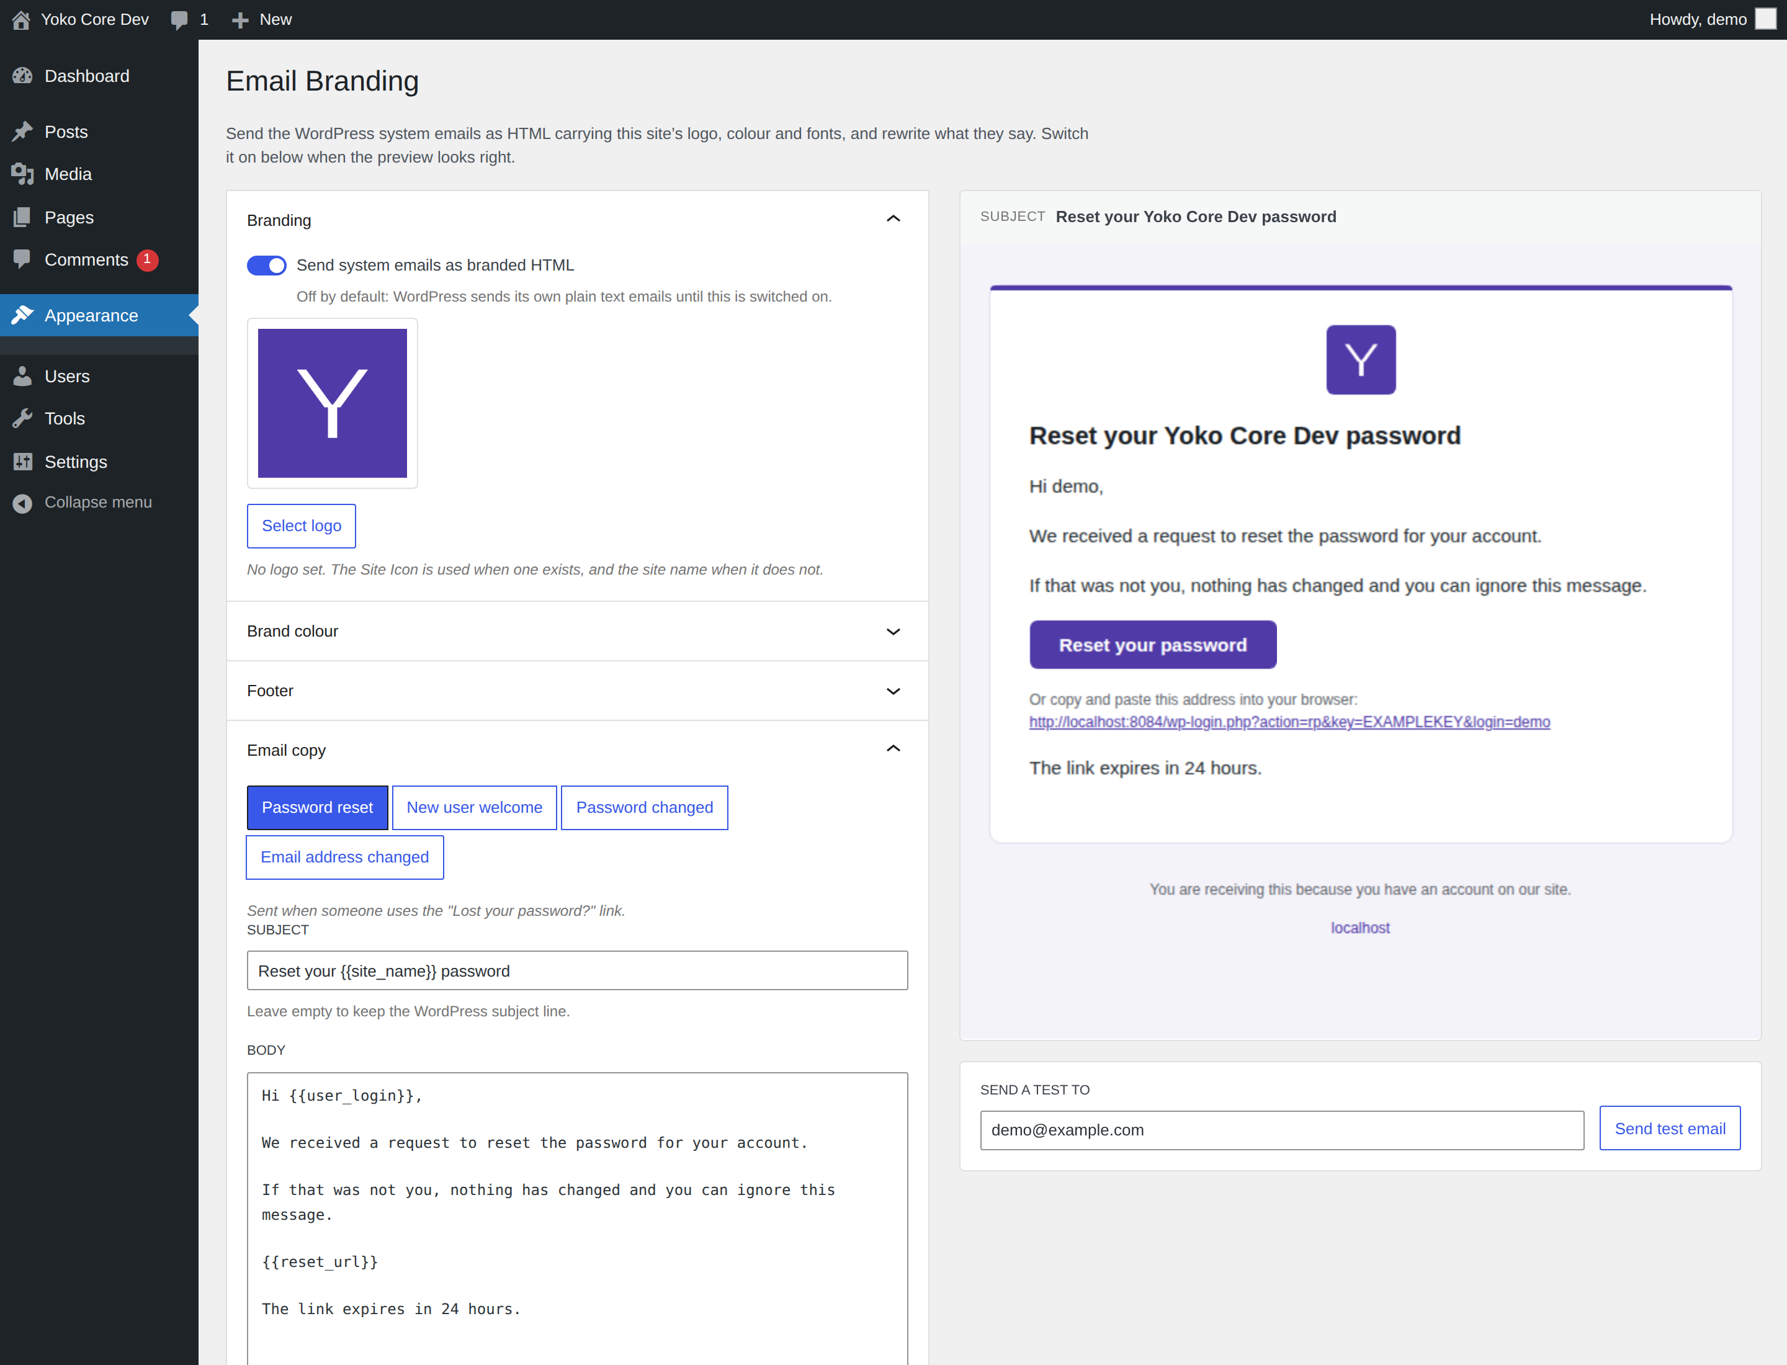Click the Select logo button
The height and width of the screenshot is (1365, 1787).
point(302,526)
